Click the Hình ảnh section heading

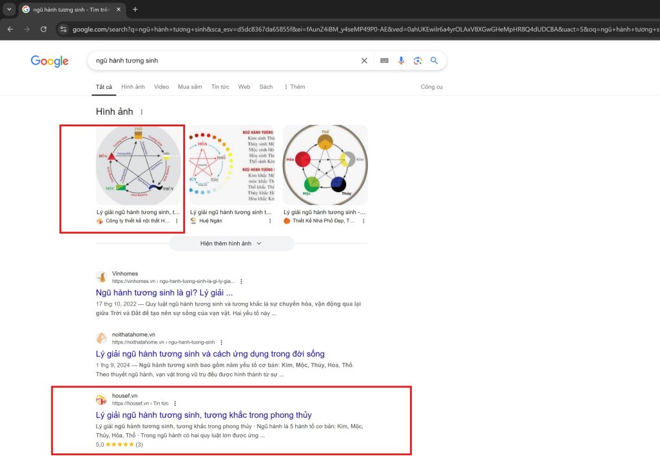pos(115,112)
